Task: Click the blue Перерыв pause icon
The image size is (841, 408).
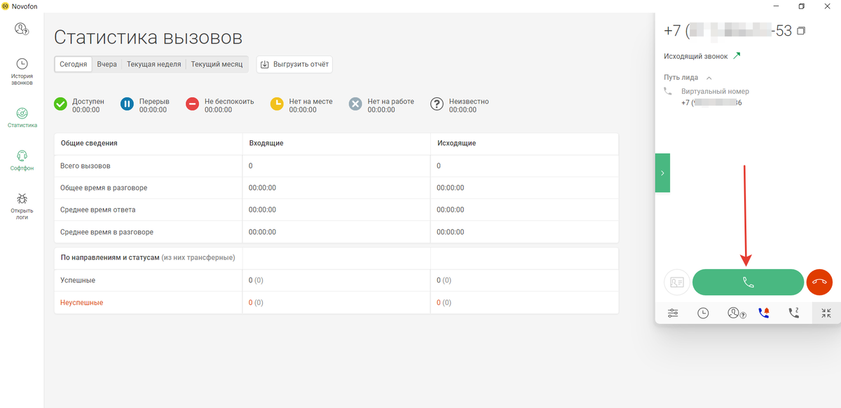Action: click(x=128, y=104)
